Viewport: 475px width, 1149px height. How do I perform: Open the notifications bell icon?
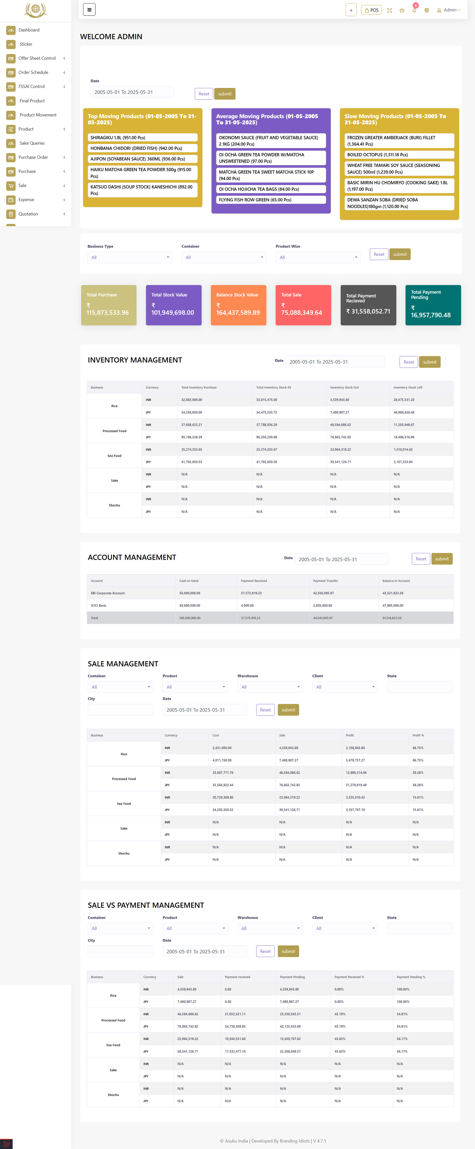(x=414, y=10)
